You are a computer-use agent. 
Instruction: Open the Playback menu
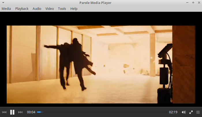click(22, 9)
